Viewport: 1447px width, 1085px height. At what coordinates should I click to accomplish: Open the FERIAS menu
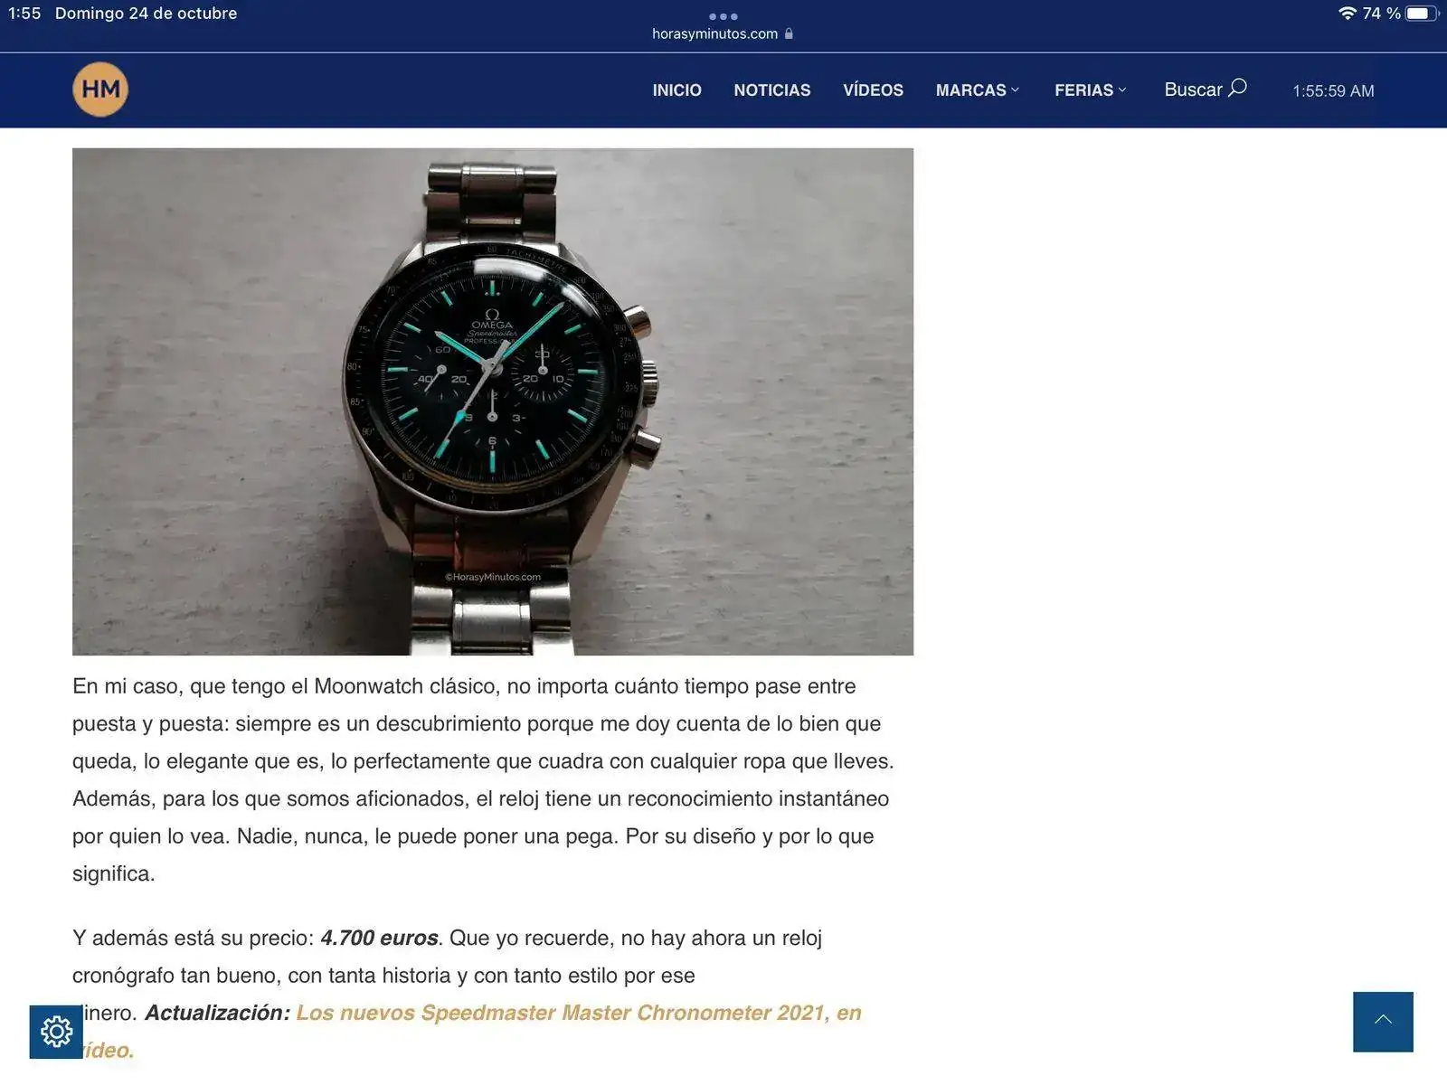coord(1083,90)
